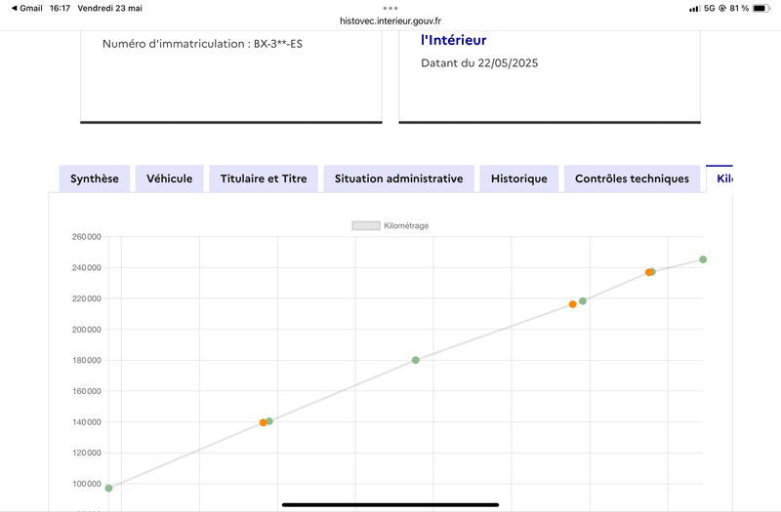Select the green data point at 180000
This screenshot has height=512, width=781.
tap(416, 360)
